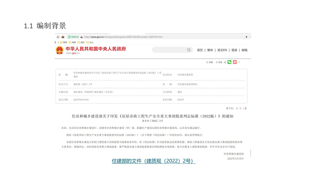Click the 成文日期 value 2022年04月19日

click(x=81, y=100)
